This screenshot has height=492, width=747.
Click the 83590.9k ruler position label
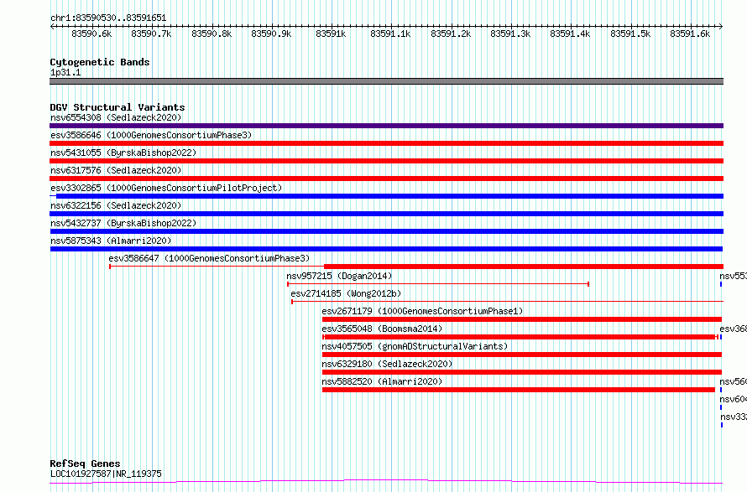click(271, 34)
